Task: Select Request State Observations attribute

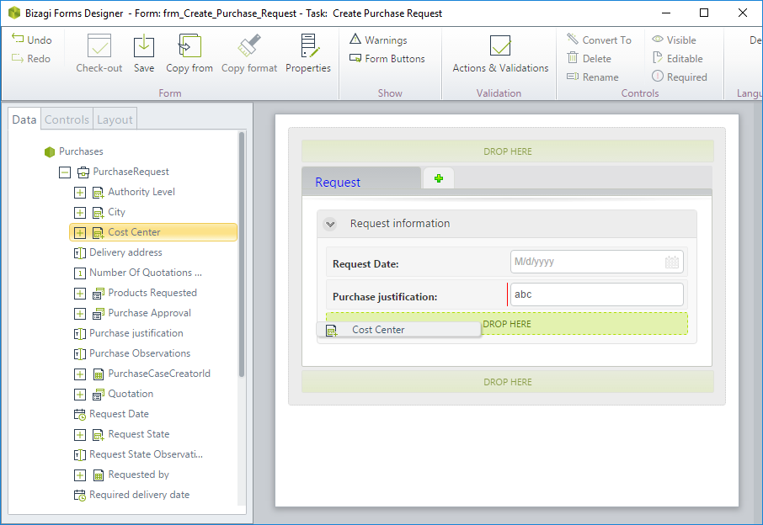Action: click(x=138, y=454)
